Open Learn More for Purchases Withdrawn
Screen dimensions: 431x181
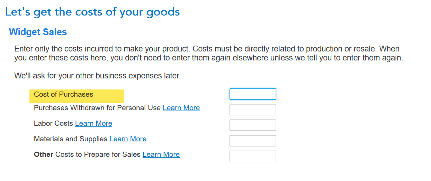[x=181, y=108]
